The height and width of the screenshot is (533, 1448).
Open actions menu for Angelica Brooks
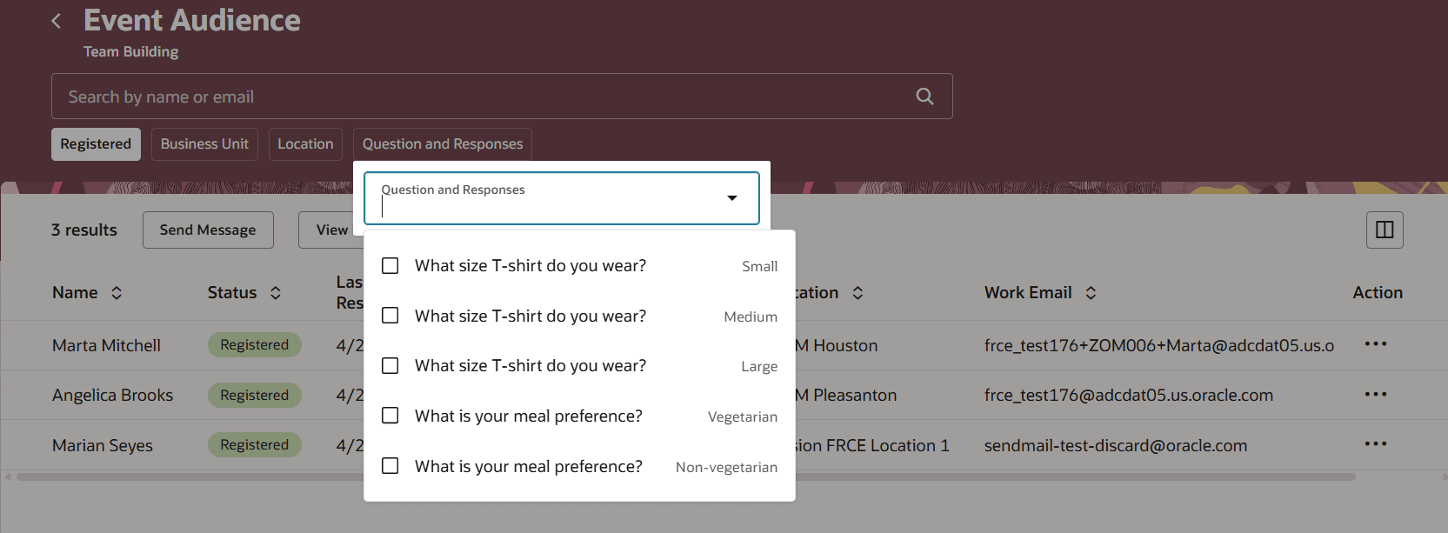coord(1376,395)
